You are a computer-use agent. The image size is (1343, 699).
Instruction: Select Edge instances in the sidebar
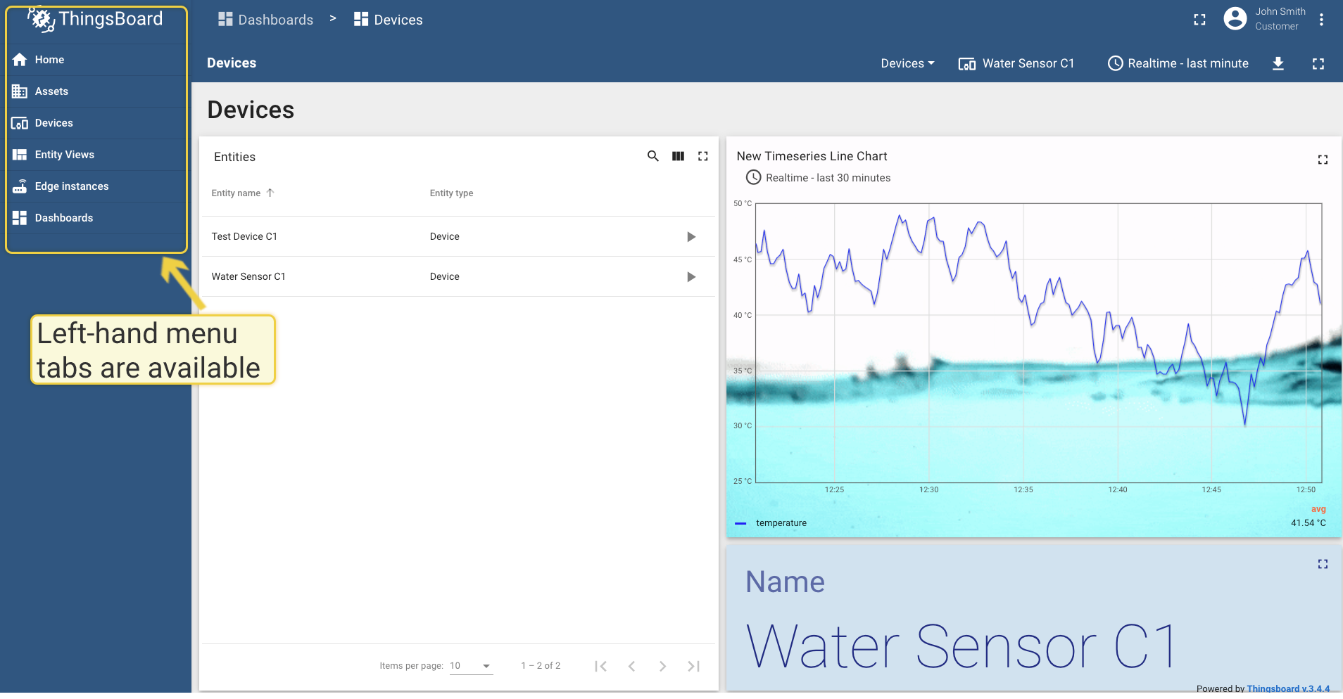click(71, 186)
